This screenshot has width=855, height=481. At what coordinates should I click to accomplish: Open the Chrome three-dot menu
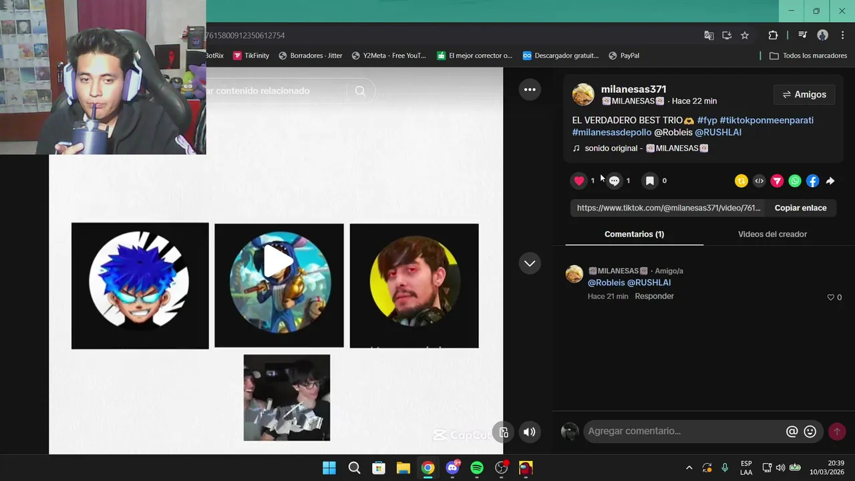[842, 35]
